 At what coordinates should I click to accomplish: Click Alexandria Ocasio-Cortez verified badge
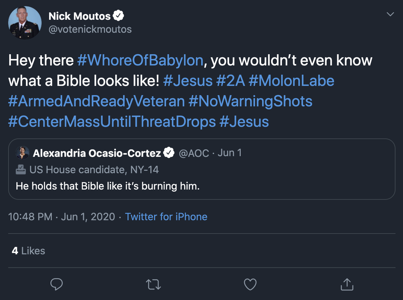point(169,153)
